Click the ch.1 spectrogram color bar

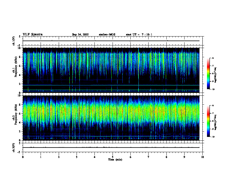tap(208, 74)
